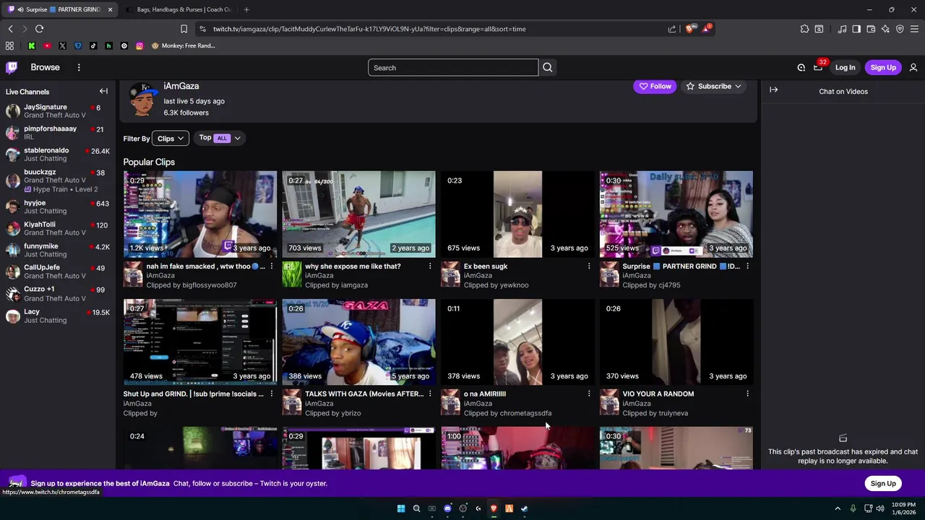This screenshot has width=925, height=520.
Task: Open options for 'Ex been sugk' clip
Action: (x=589, y=266)
